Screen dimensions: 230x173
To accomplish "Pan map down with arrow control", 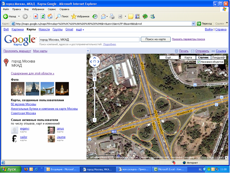I will (95, 65).
